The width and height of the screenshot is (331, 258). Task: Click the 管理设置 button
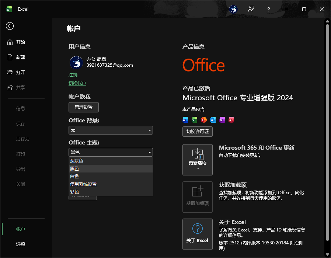tap(84, 107)
